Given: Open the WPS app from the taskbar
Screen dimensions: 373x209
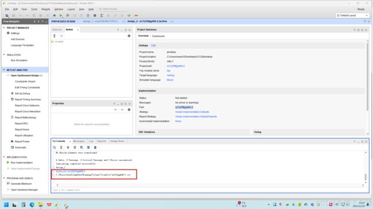Looking at the screenshot, I should 49,205.
